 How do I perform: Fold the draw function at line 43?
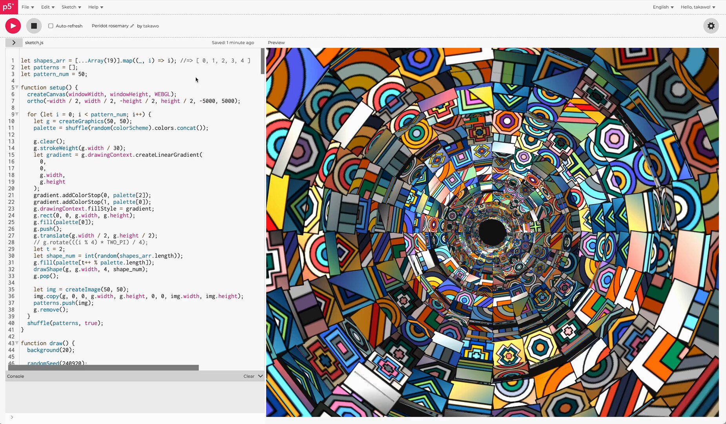tap(17, 343)
